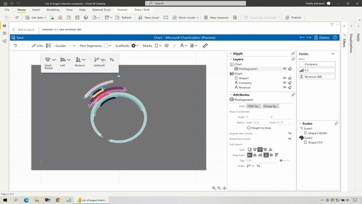Click eraser icon on Revenue layer
Screen dimensions: 362x204
click(x=290, y=87)
